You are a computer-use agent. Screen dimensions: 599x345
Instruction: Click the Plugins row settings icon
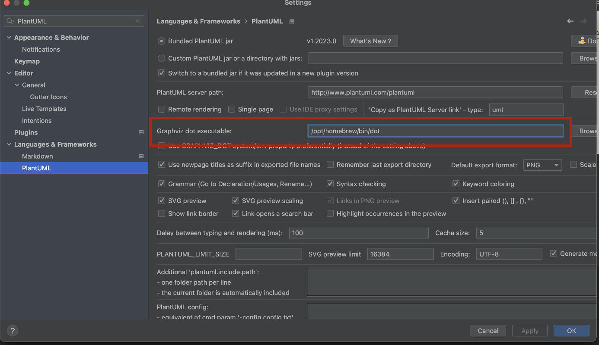coord(141,132)
